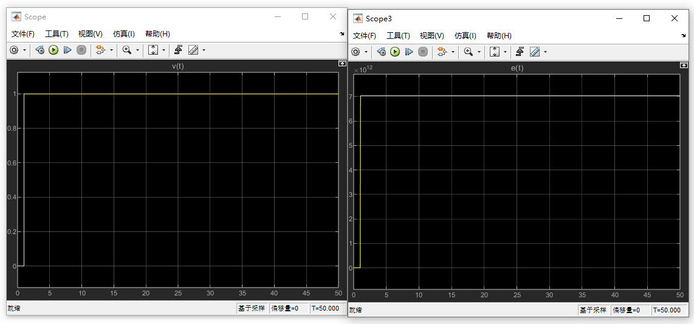Open 仿真(I) menu in Scope3 window
Image resolution: width=694 pixels, height=324 pixels.
tap(466, 36)
